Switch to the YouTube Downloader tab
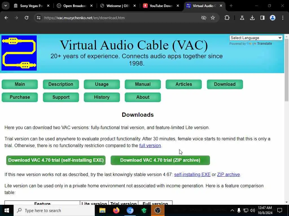 tap(161, 6)
